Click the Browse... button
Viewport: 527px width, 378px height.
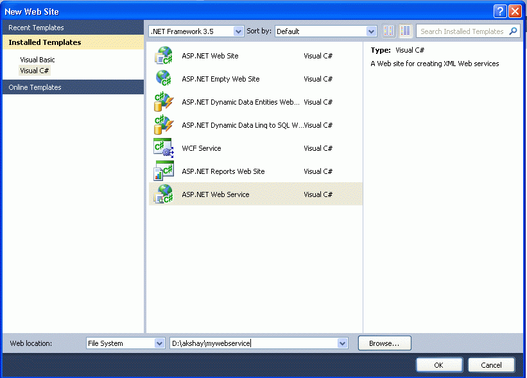click(x=384, y=343)
